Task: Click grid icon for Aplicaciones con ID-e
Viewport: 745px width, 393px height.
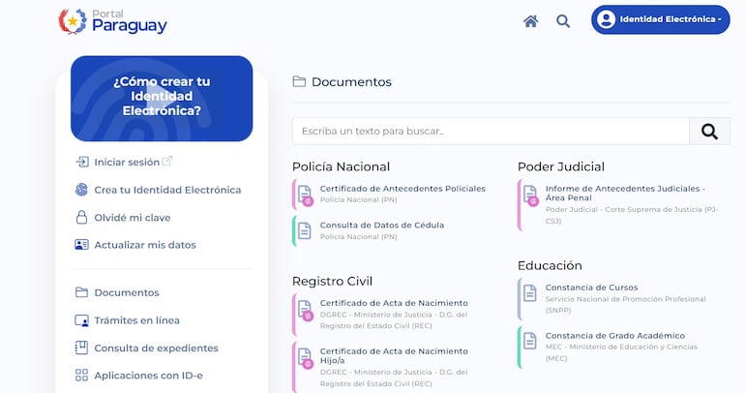Action: 81,376
